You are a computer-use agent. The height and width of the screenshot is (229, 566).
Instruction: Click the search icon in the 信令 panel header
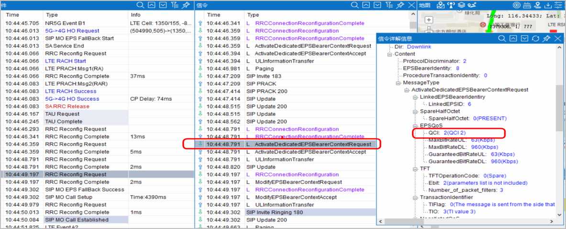coord(355,5)
